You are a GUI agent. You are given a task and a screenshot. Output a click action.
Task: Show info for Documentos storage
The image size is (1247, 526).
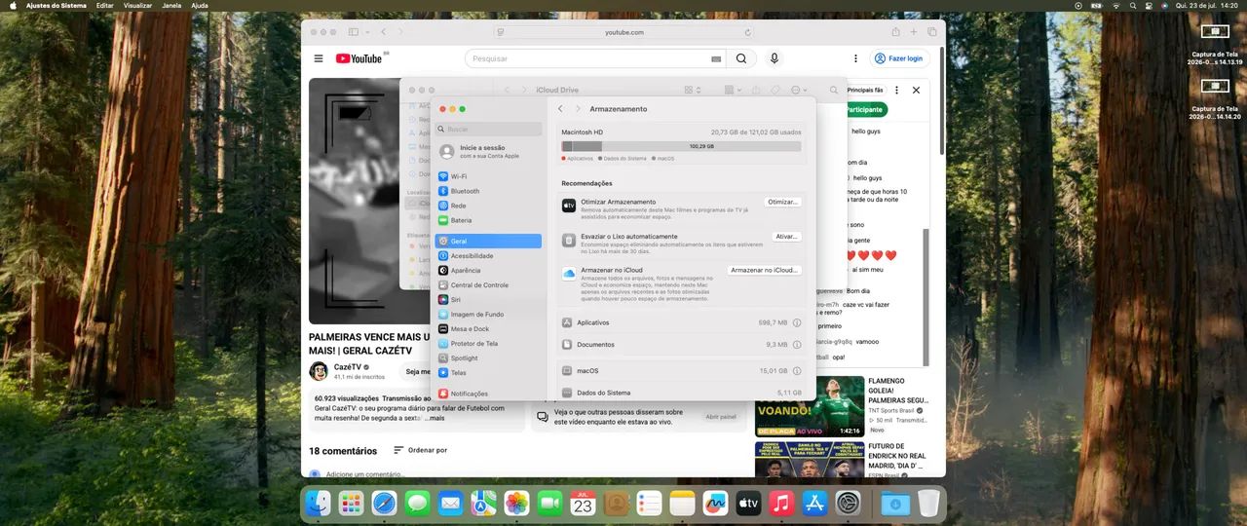797,344
